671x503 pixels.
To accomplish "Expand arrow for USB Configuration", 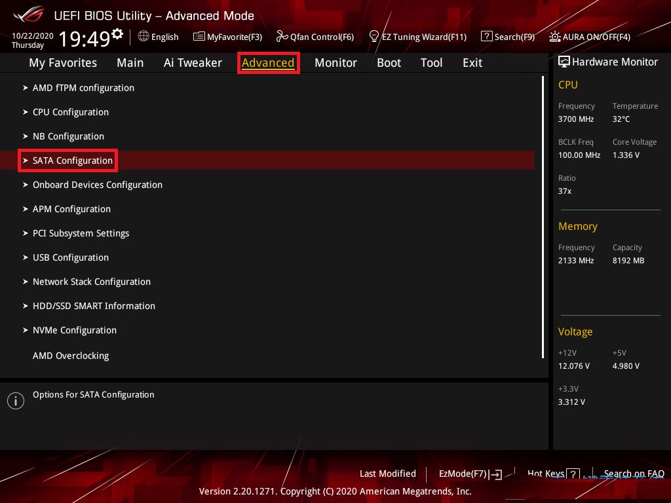I will coord(26,257).
